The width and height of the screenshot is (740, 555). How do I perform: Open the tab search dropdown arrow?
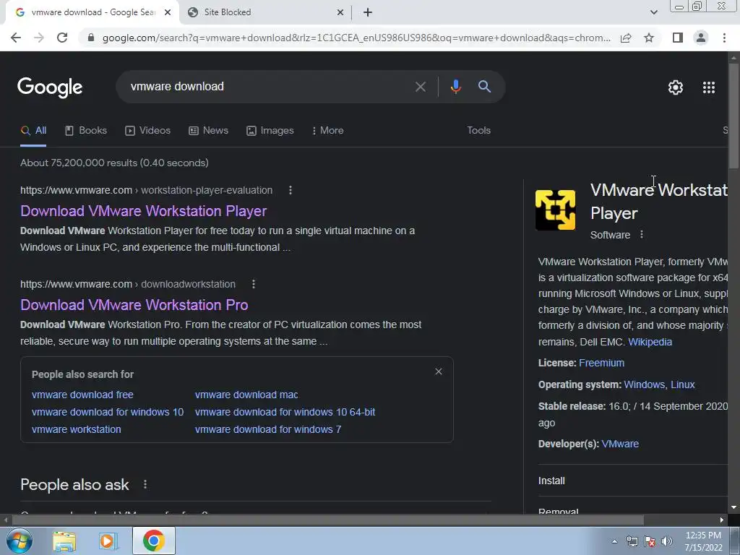pyautogui.click(x=653, y=12)
